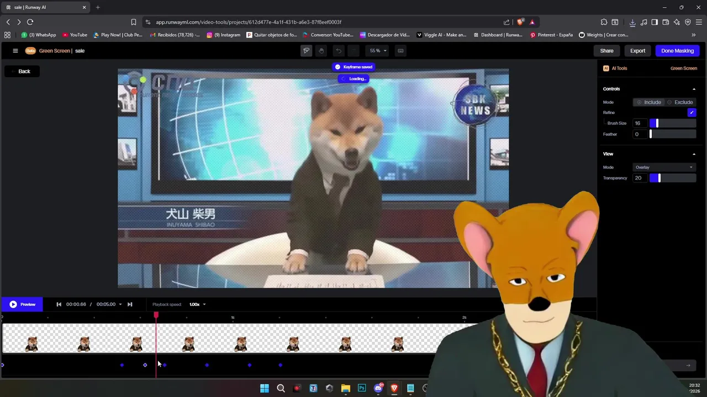Image resolution: width=707 pixels, height=397 pixels.
Task: Click the Export button
Action: 637,51
